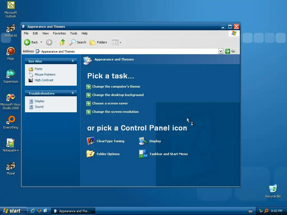Open Fonts in See Also
Viewport: 287px width, 215px height.
point(38,69)
